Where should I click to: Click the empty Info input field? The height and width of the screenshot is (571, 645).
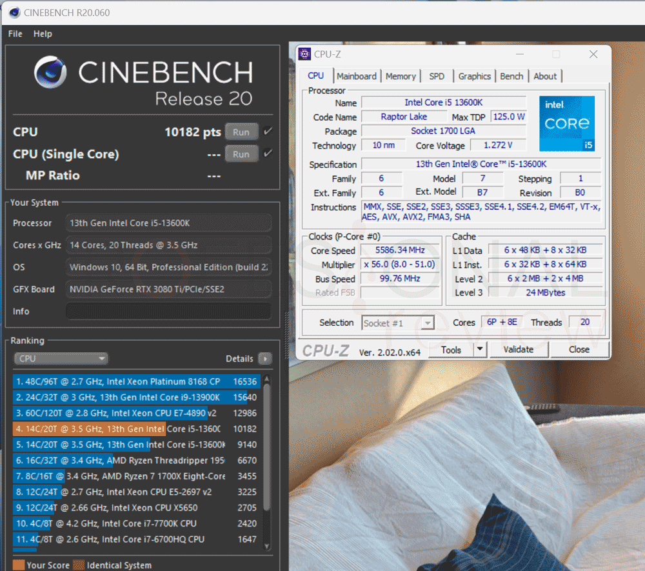(168, 312)
